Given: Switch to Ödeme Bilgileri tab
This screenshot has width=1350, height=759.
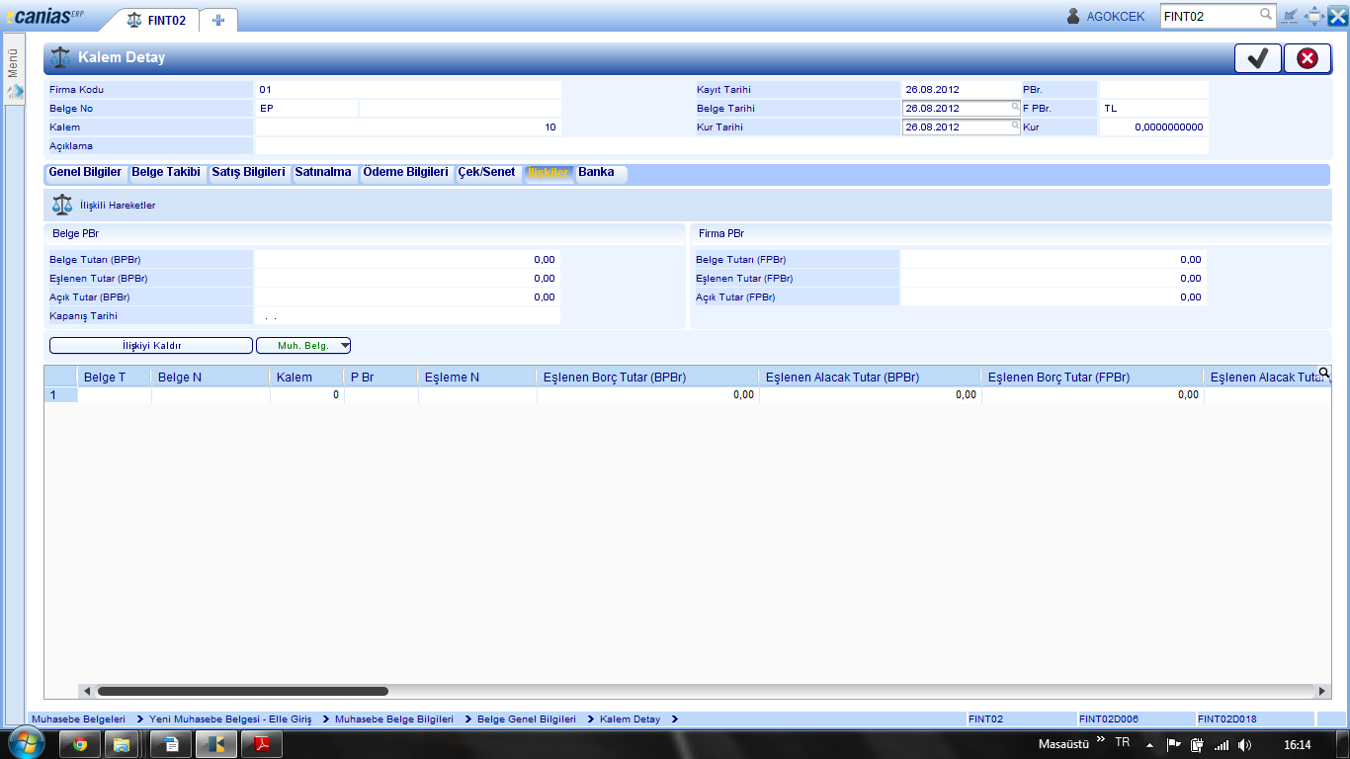Looking at the screenshot, I should point(405,173).
